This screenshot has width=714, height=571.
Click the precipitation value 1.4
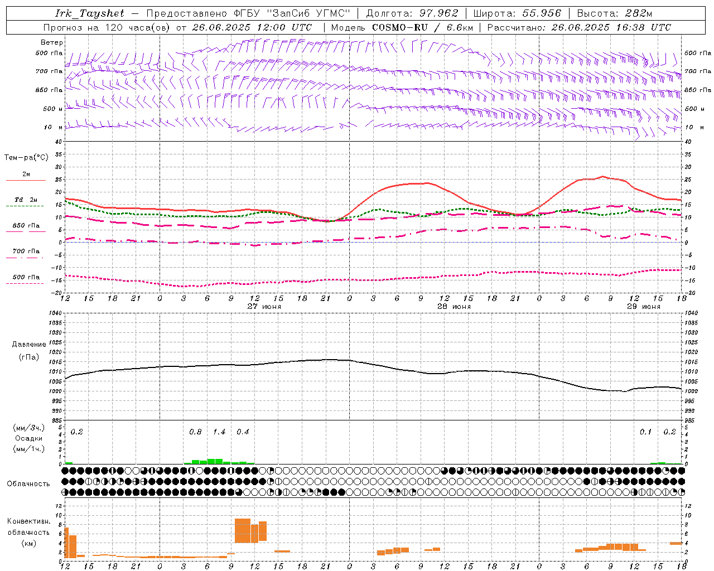[219, 432]
